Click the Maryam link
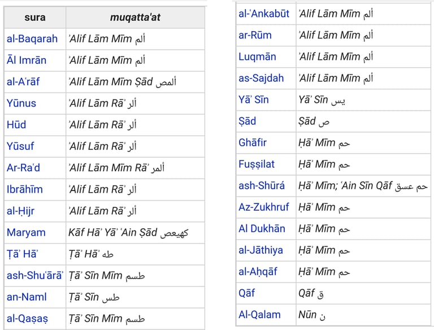 [x=26, y=232]
